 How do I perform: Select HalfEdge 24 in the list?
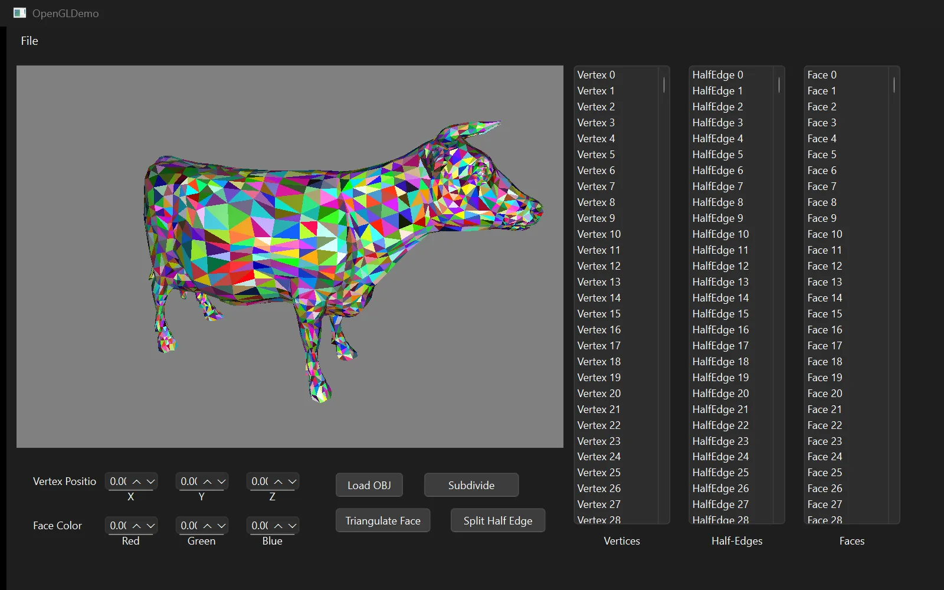[732, 457]
